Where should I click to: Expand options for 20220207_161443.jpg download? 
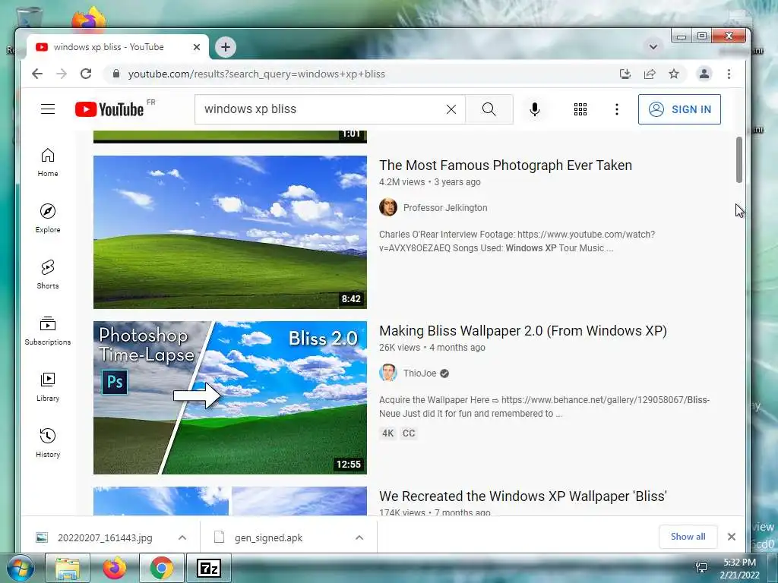(x=182, y=537)
